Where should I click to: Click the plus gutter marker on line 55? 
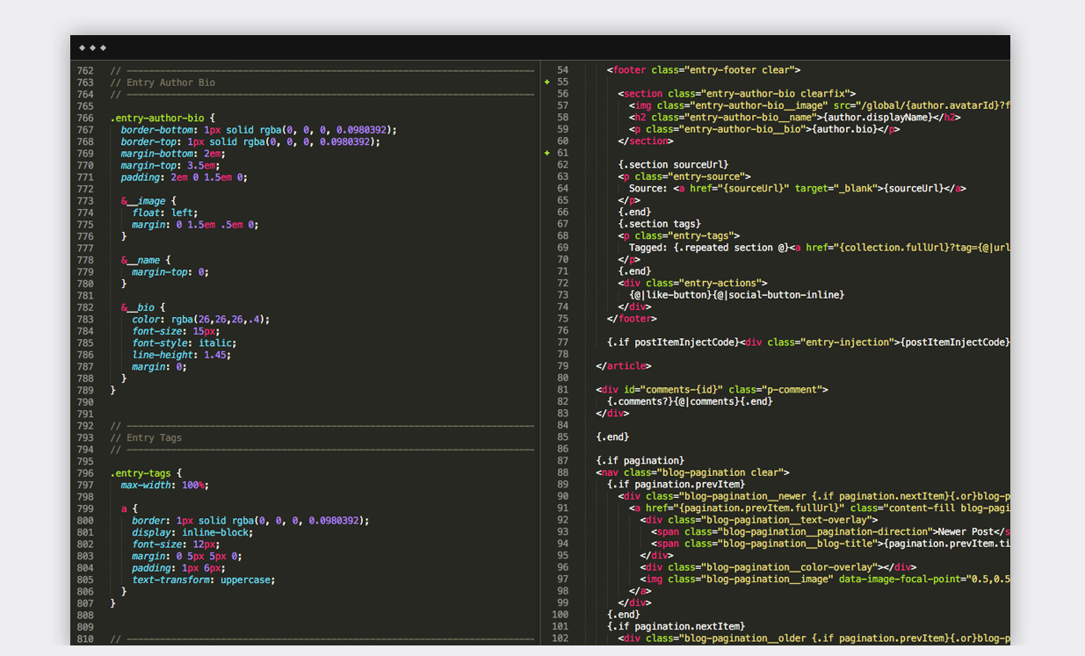[546, 82]
